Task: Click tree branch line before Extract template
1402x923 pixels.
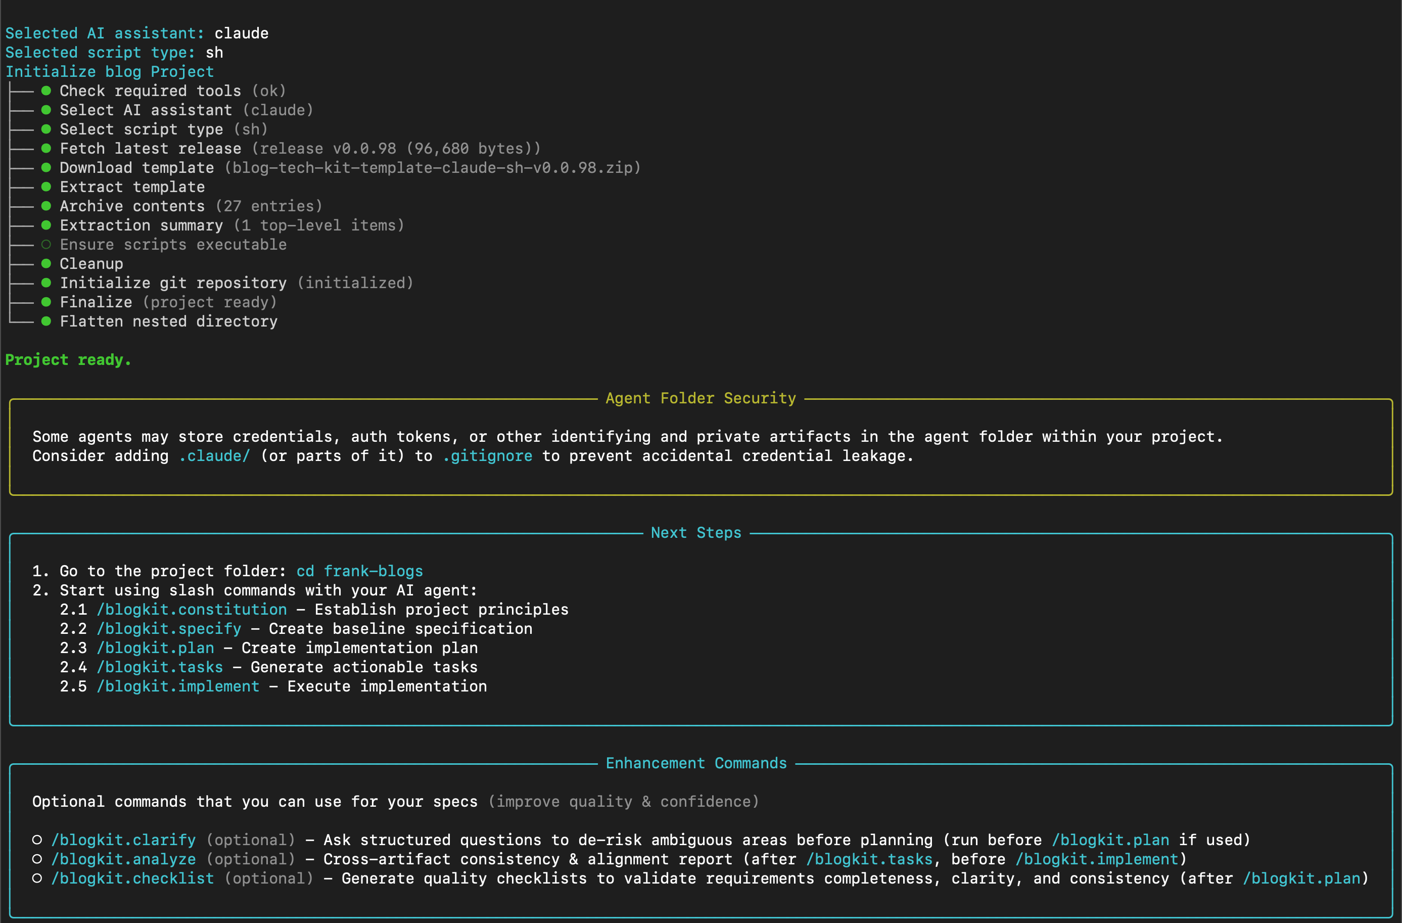Action: (21, 188)
